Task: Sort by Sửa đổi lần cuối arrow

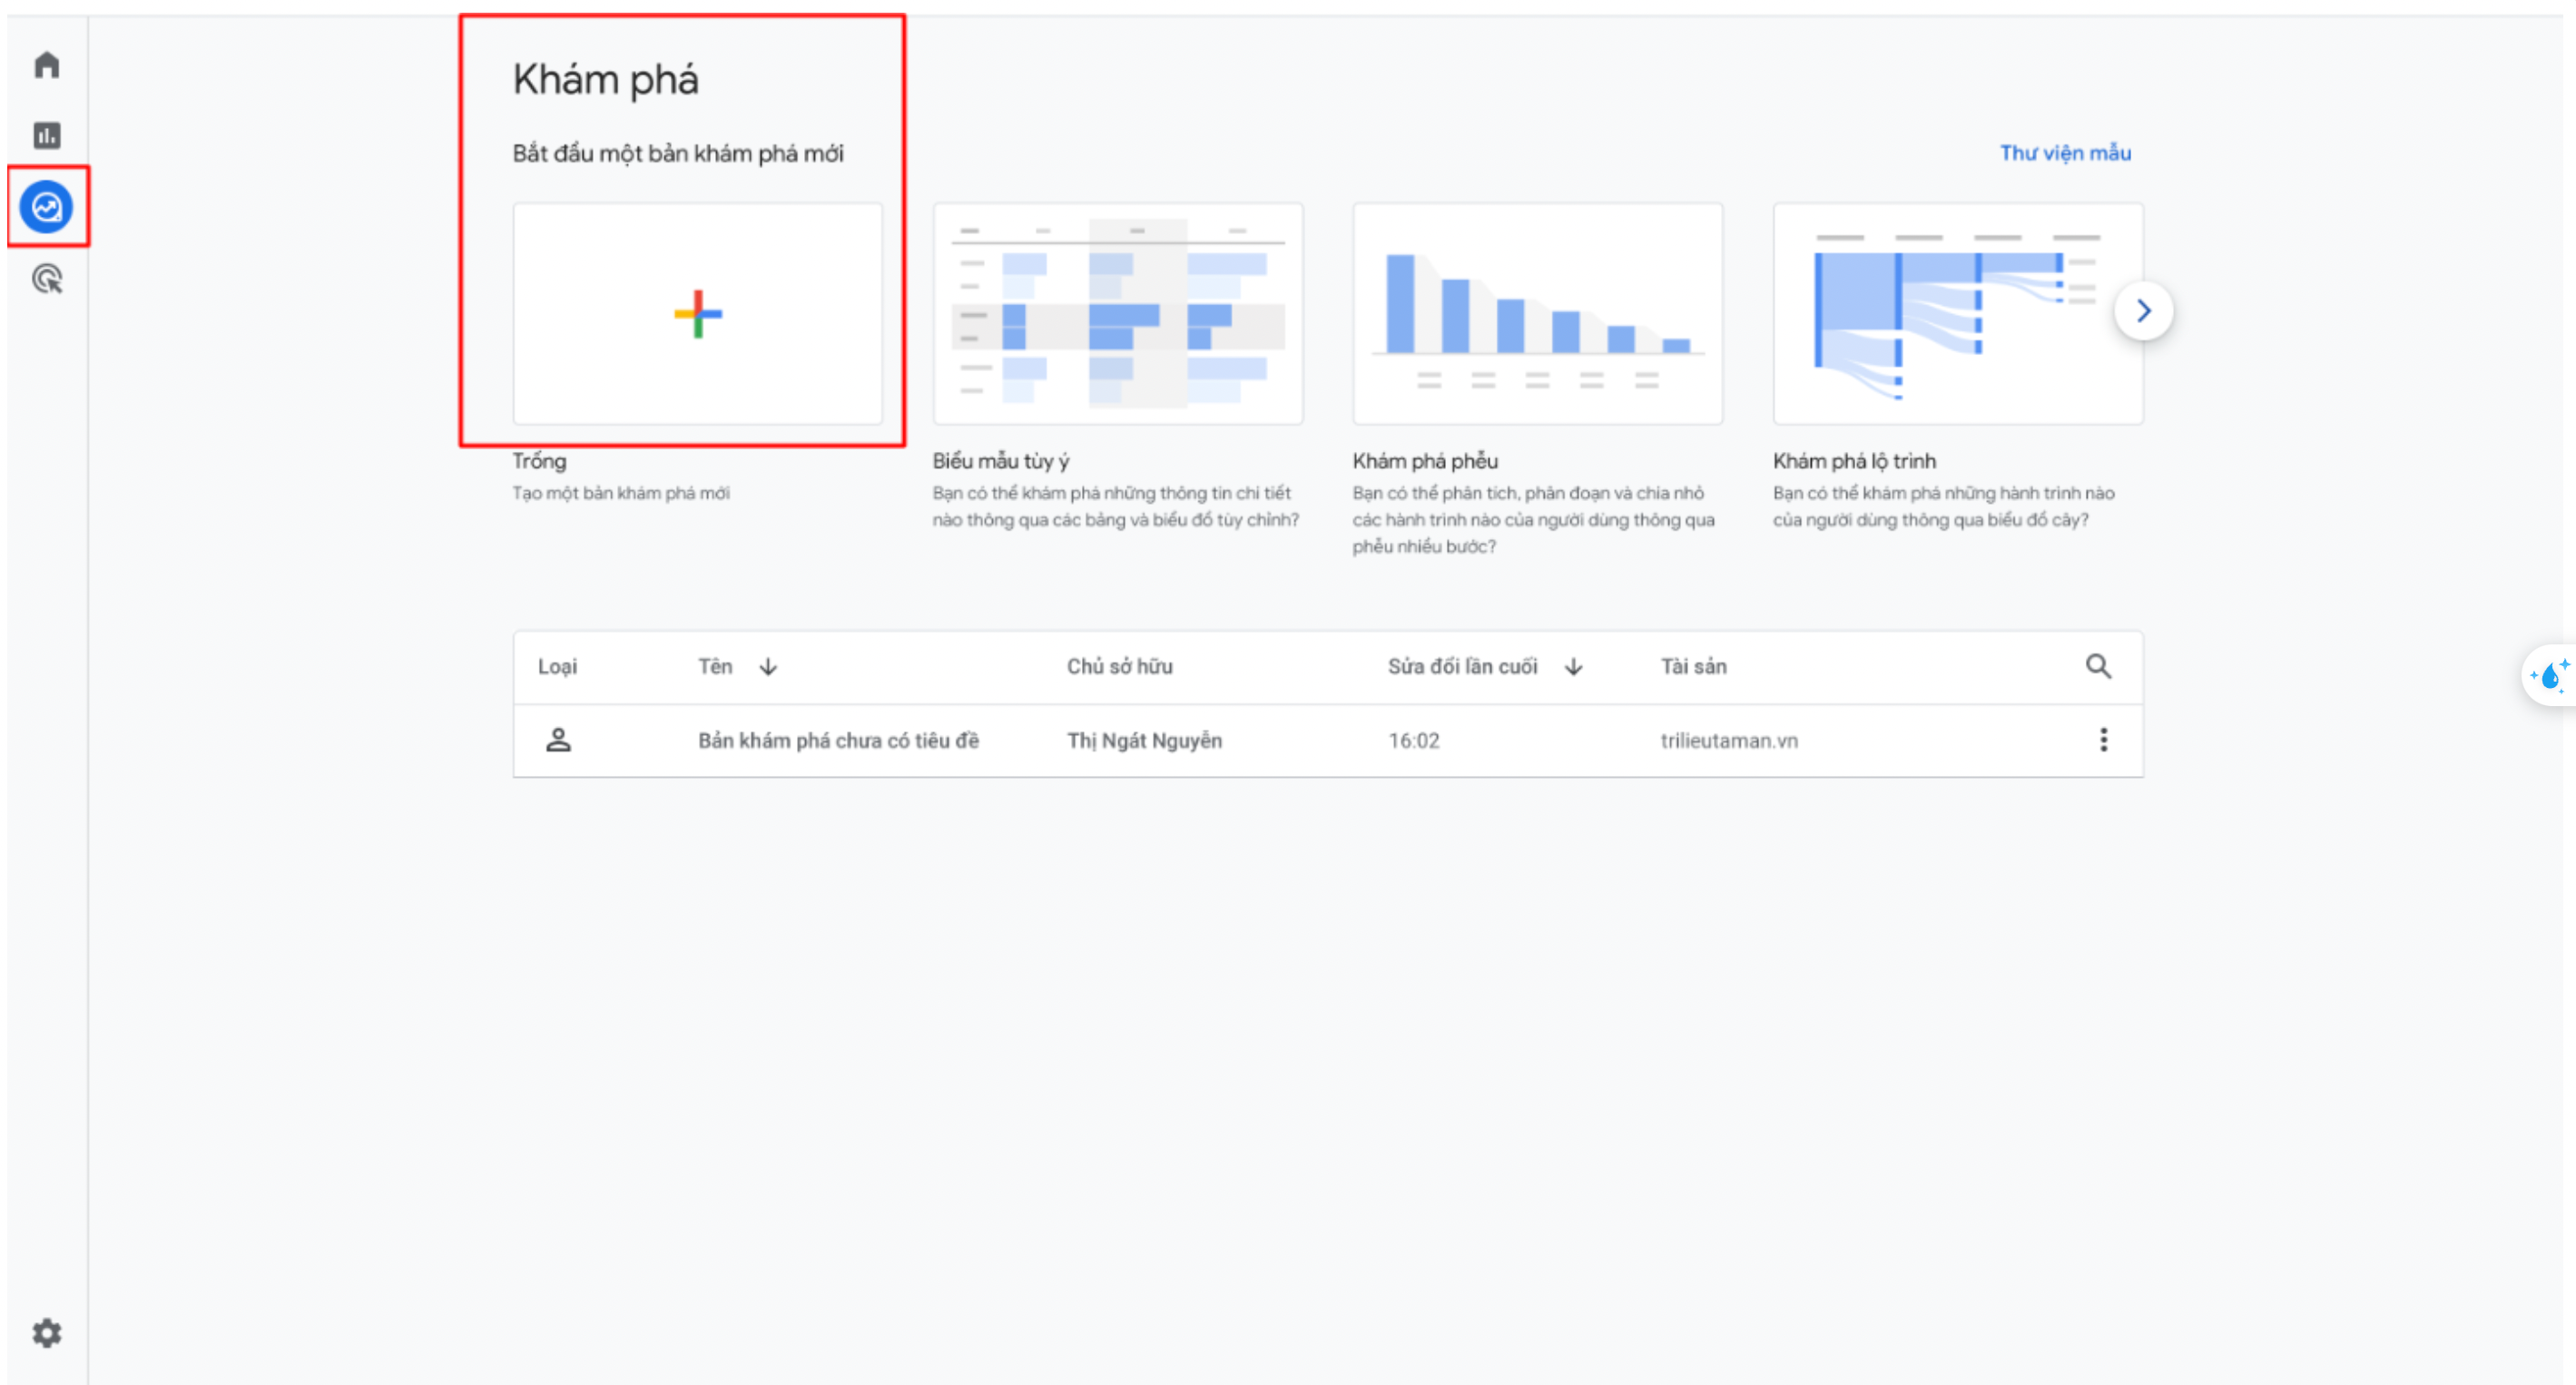Action: (1573, 666)
